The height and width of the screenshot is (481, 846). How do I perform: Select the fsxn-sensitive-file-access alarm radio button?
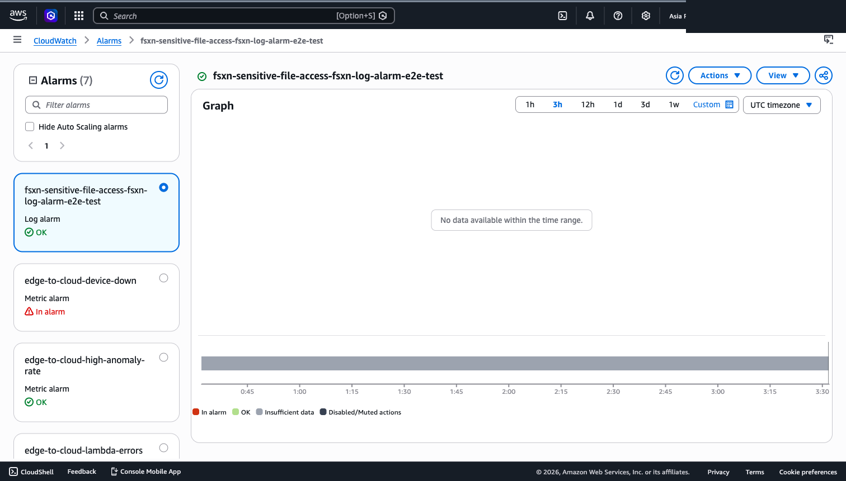coord(163,188)
